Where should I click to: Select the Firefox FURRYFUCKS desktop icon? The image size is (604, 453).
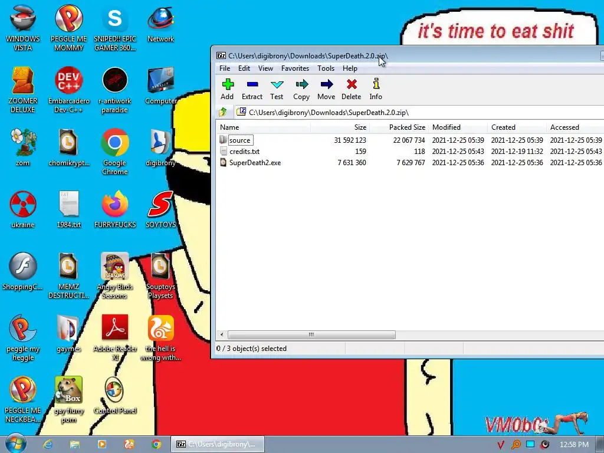[x=115, y=209]
